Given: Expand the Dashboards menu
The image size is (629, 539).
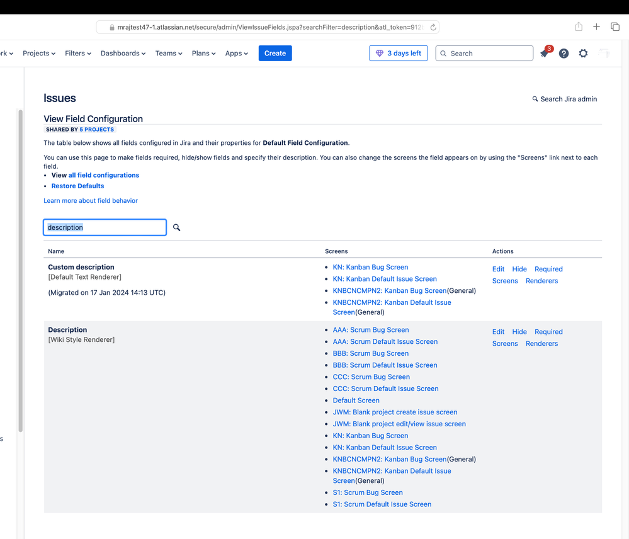Looking at the screenshot, I should click(x=123, y=54).
